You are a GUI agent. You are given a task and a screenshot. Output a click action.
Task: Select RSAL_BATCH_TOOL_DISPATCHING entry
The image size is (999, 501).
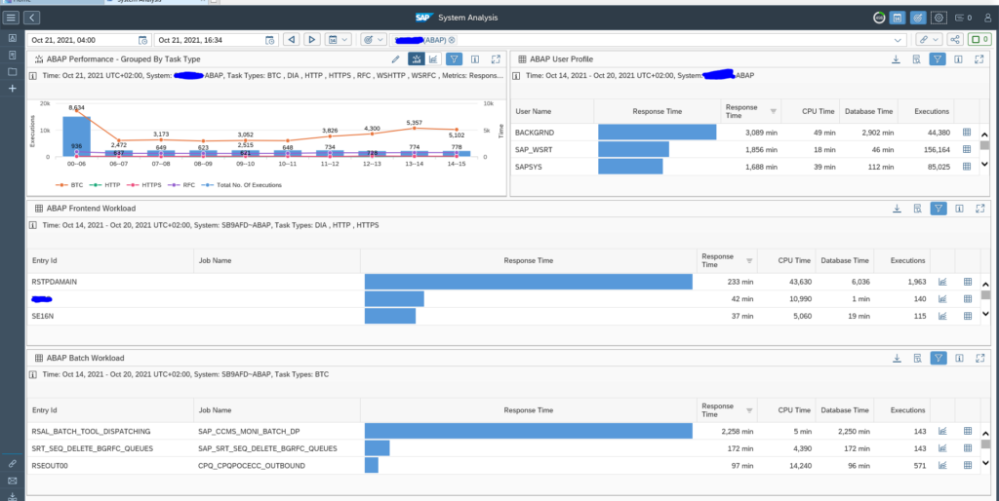point(91,432)
